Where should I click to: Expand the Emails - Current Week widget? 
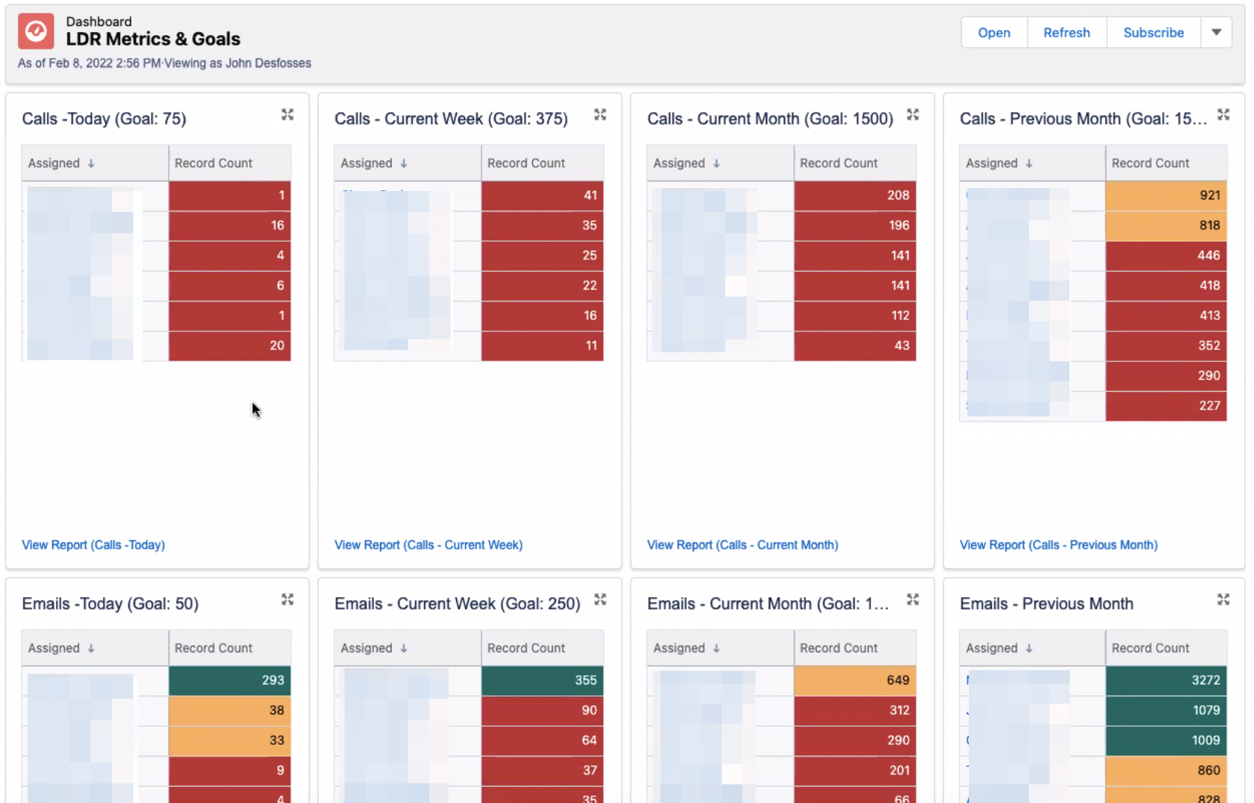[600, 599]
